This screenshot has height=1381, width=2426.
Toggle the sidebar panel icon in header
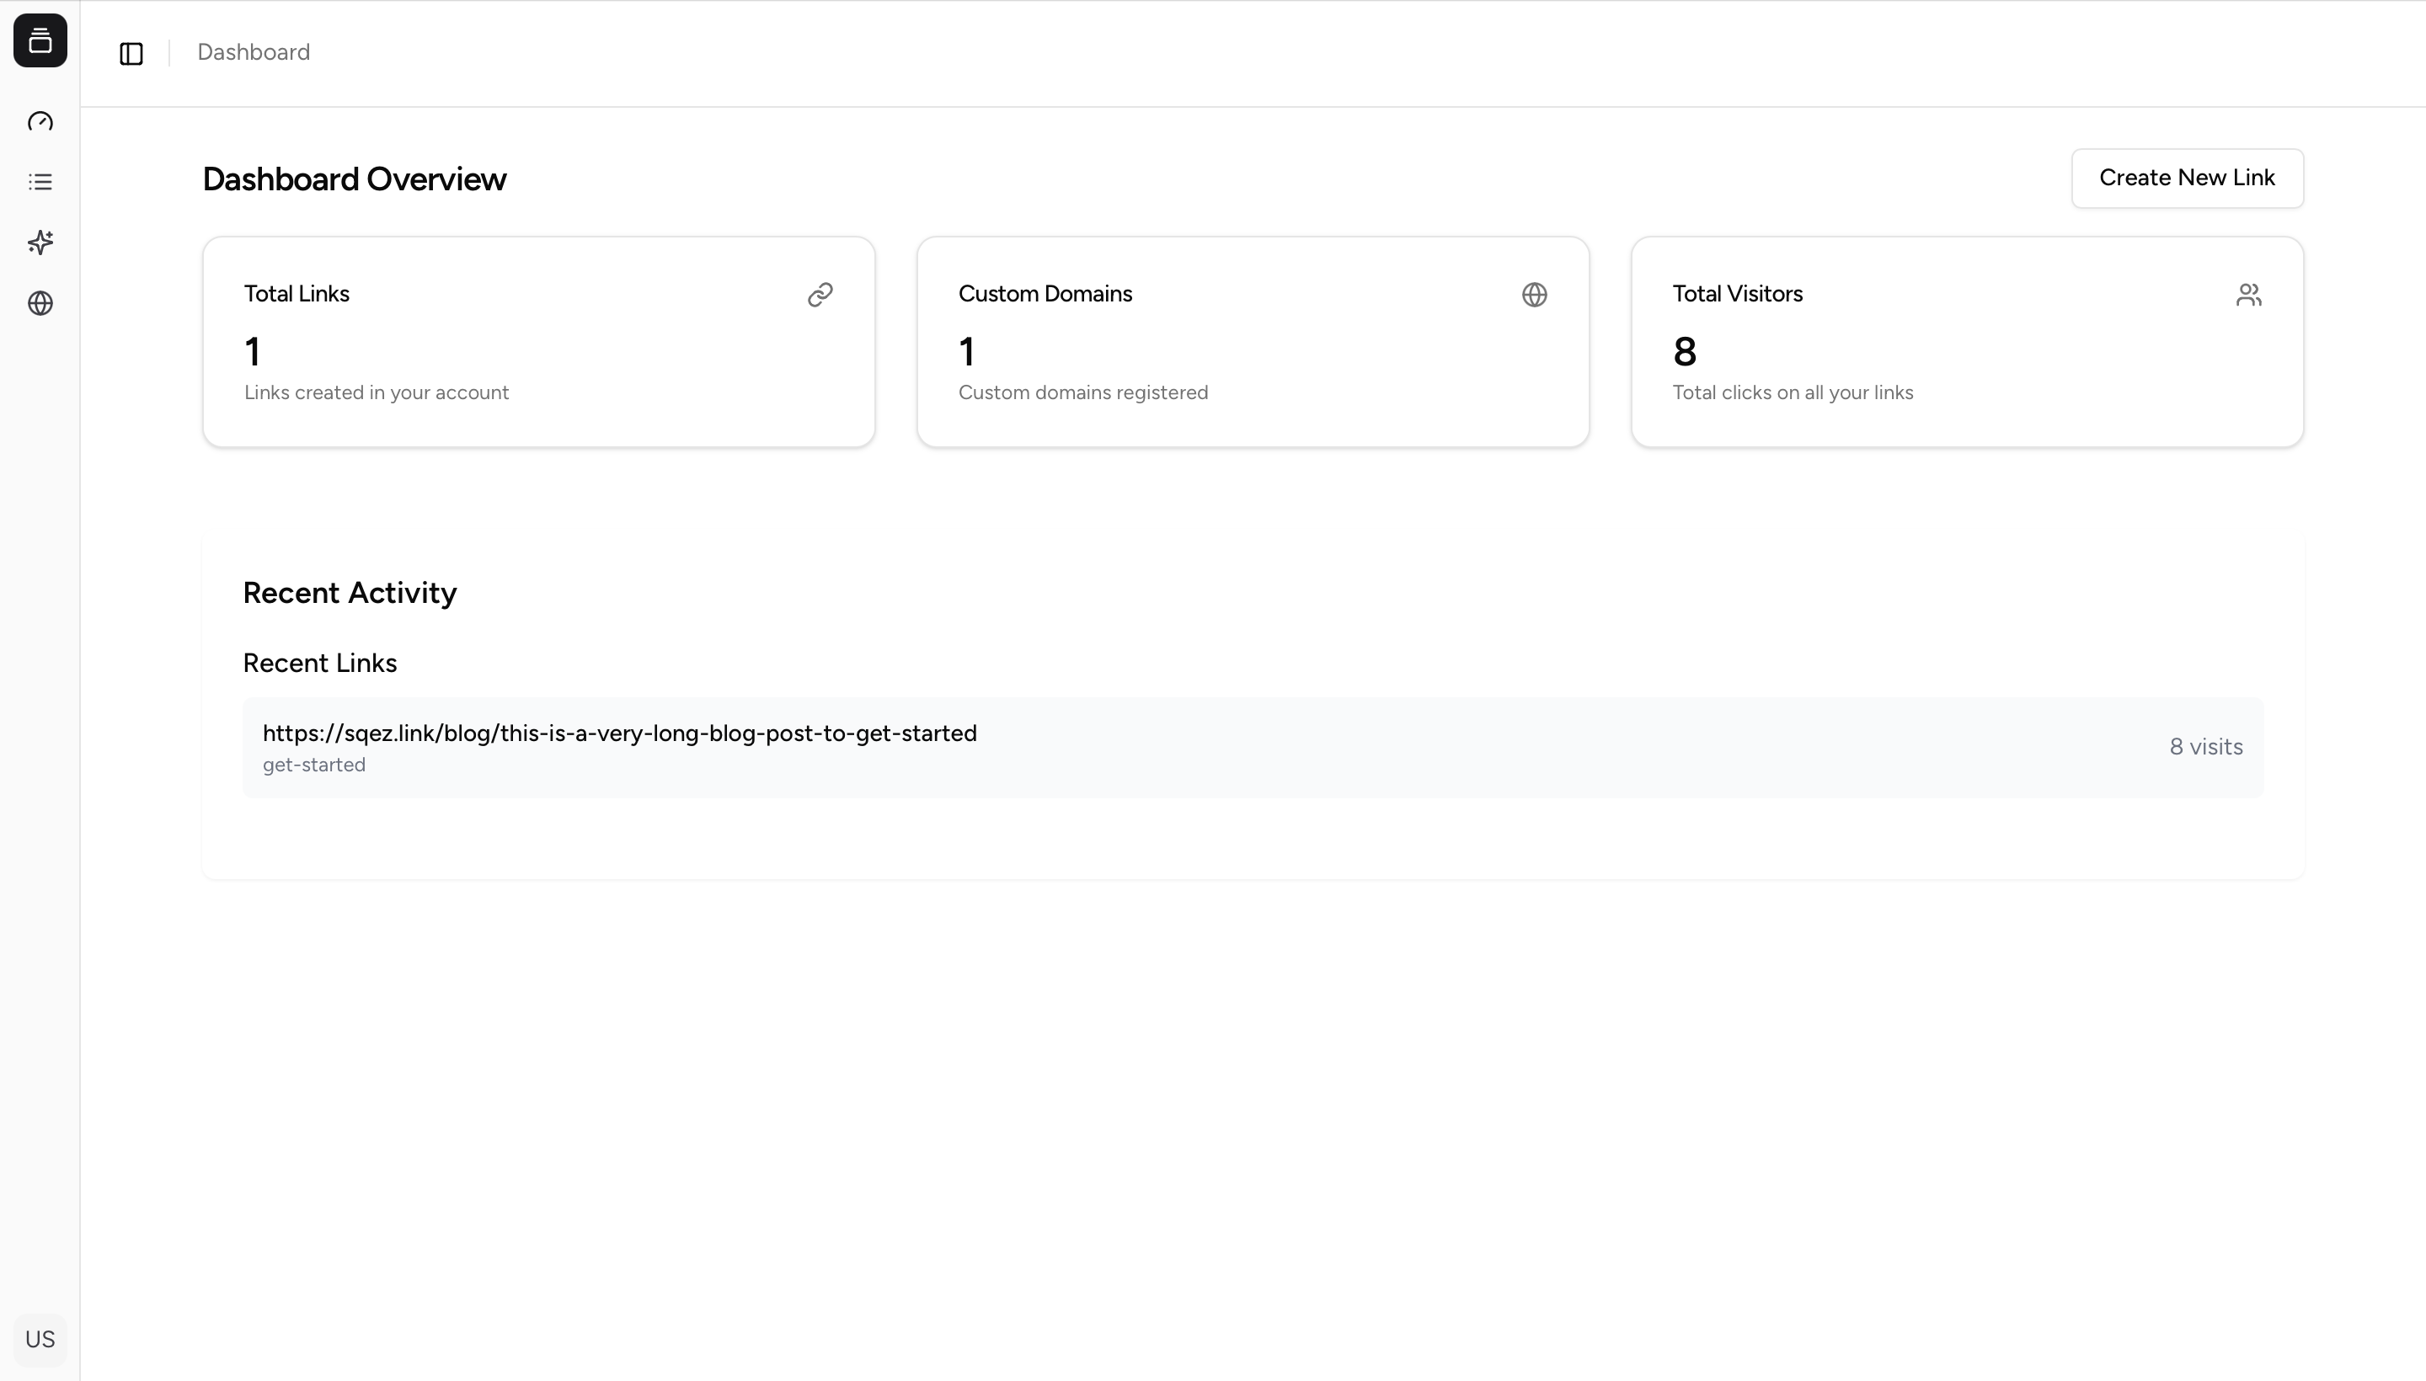pos(131,53)
